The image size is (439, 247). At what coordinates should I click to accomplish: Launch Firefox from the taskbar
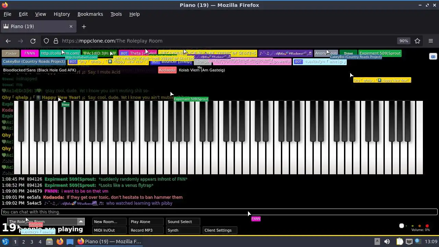click(x=60, y=242)
